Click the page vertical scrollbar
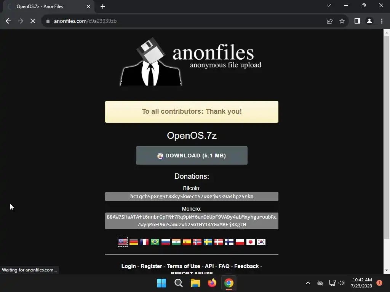390x292 pixels. [x=387, y=137]
